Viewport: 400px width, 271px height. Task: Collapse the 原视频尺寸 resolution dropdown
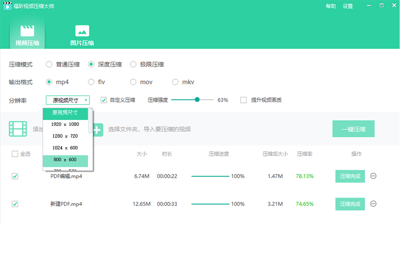tap(68, 100)
